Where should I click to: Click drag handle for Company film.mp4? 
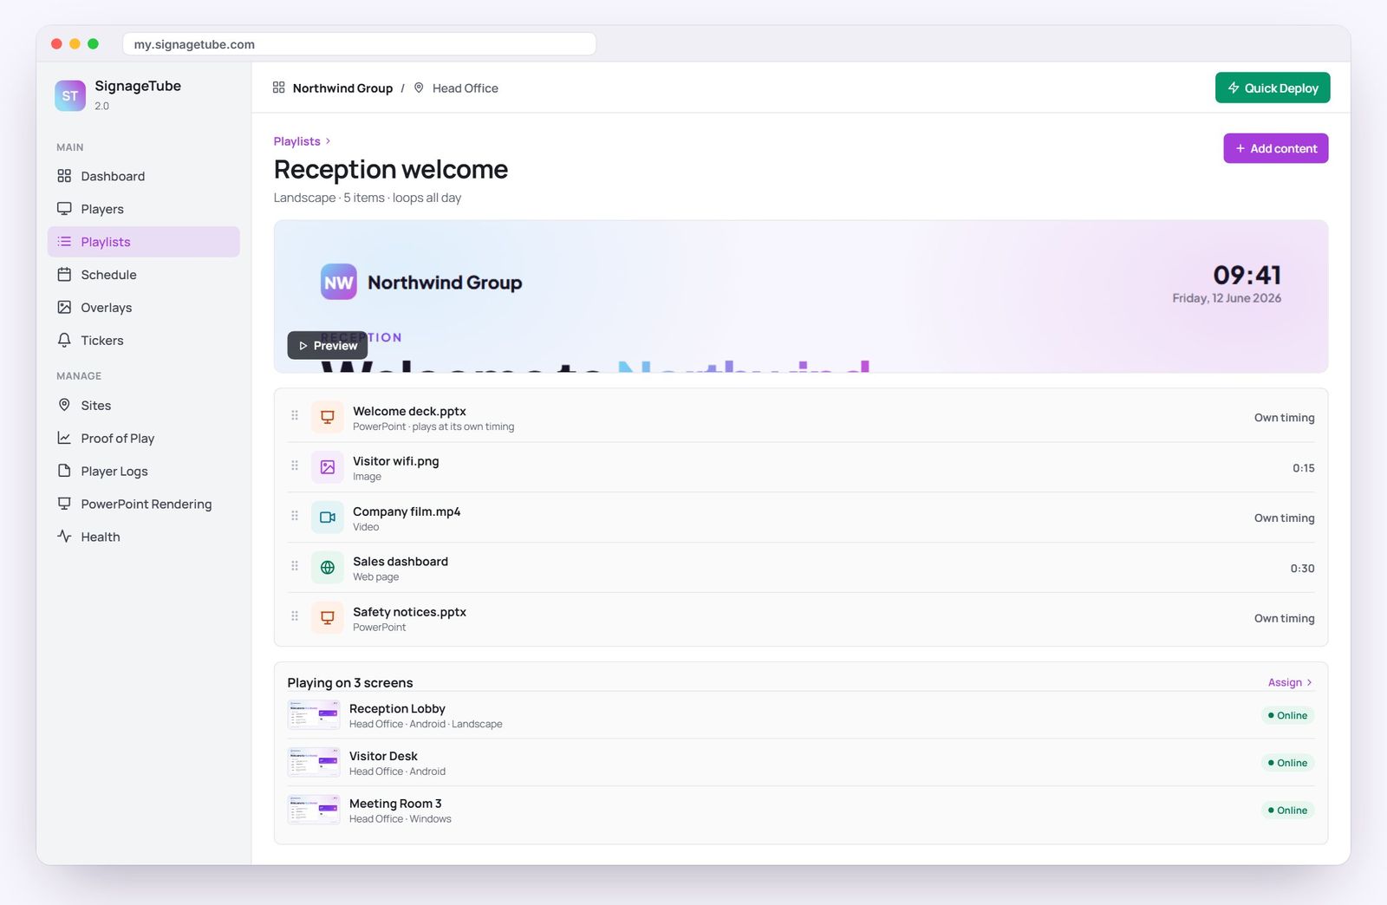coord(295,516)
